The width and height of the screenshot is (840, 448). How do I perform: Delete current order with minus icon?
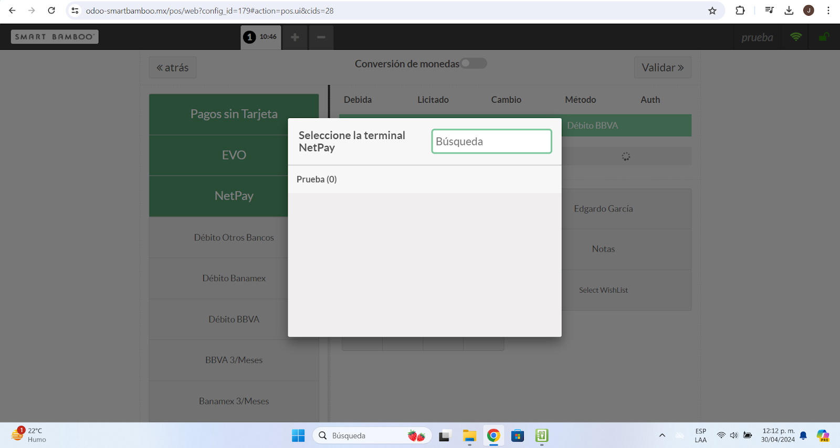click(x=321, y=37)
